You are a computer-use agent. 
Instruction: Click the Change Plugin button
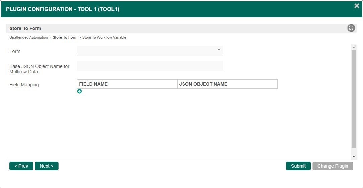tap(333, 166)
